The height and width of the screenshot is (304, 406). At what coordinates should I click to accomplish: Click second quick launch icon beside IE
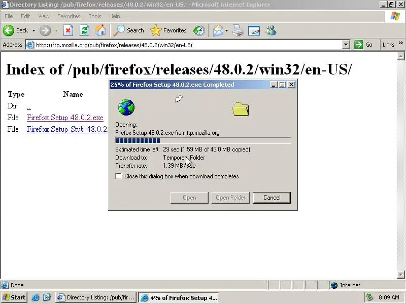coord(47,297)
